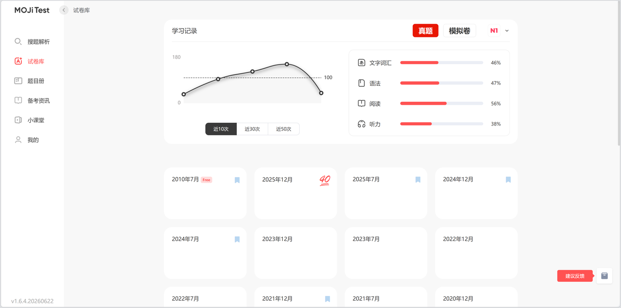The image size is (621, 308).
Task: Open the 2020年12月 exam card
Action: coord(476,297)
